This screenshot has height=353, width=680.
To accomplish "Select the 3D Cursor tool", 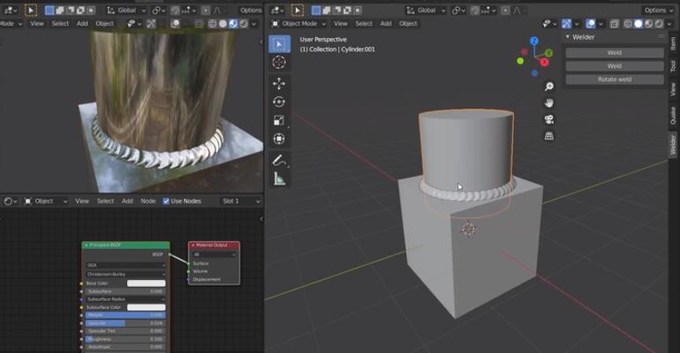I will coord(279,63).
